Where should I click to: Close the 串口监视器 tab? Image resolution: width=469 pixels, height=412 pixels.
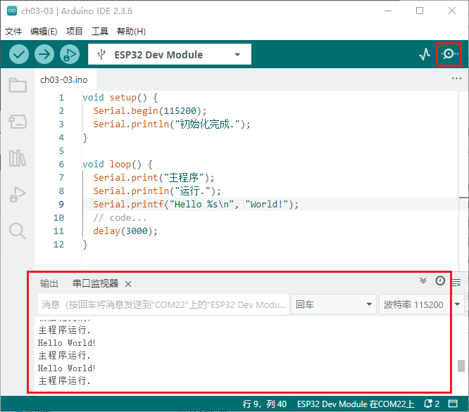coord(128,284)
